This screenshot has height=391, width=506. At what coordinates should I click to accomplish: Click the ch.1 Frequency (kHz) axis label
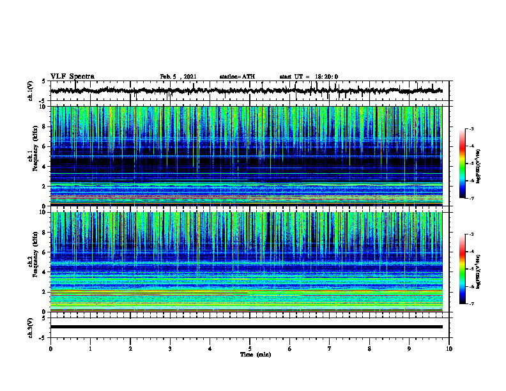tap(33, 148)
